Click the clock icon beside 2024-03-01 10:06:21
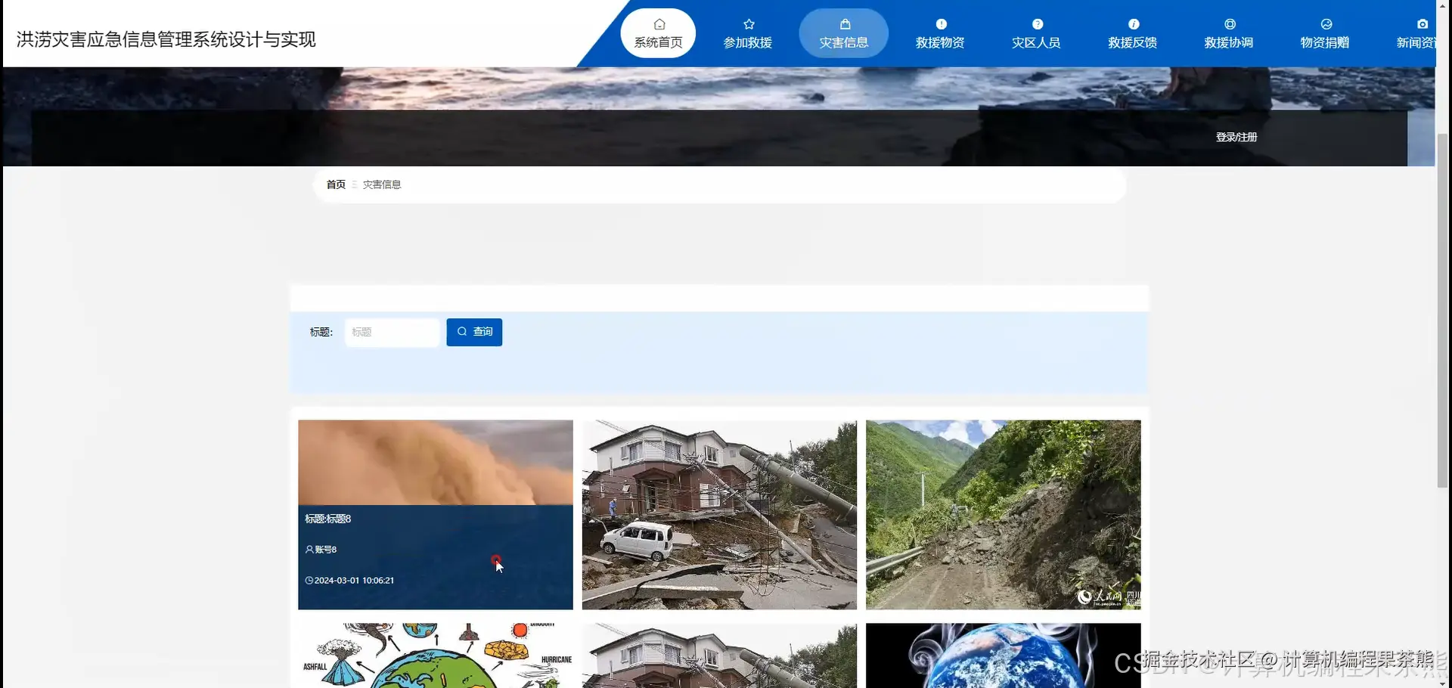The image size is (1452, 688). point(309,581)
